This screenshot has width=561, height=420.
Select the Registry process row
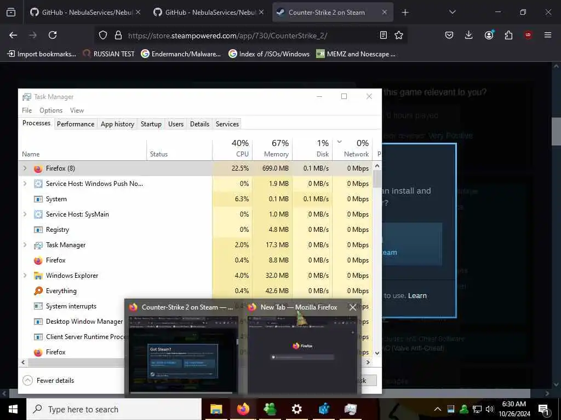[x=196, y=230]
